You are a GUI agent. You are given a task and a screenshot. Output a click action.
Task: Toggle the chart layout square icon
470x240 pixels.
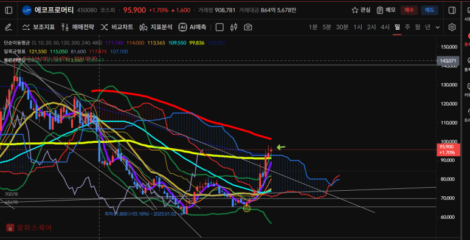[x=219, y=27]
